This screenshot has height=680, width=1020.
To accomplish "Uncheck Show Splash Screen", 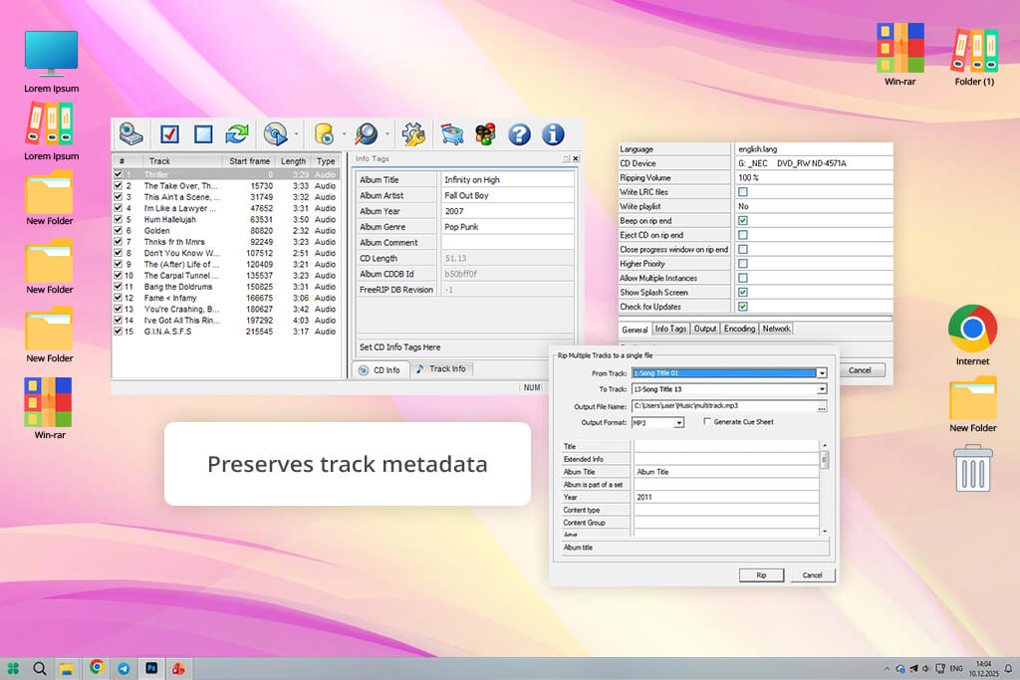I will (743, 292).
